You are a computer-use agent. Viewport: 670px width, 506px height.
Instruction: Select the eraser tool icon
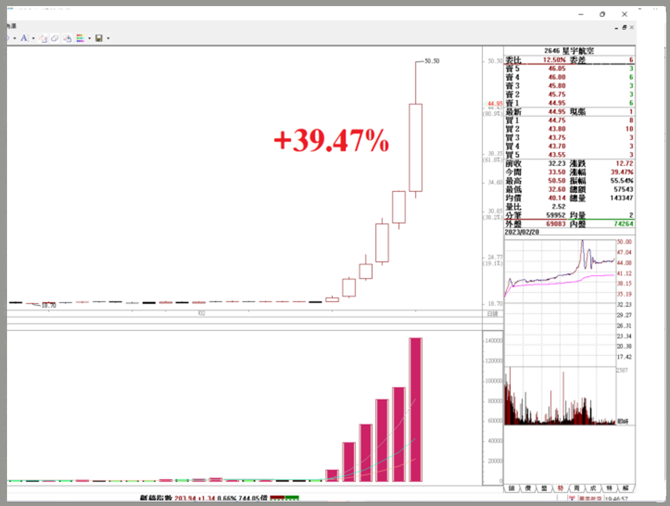click(55, 38)
